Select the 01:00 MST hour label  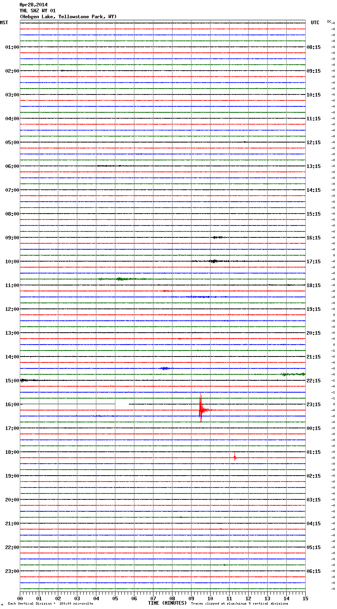(12, 47)
